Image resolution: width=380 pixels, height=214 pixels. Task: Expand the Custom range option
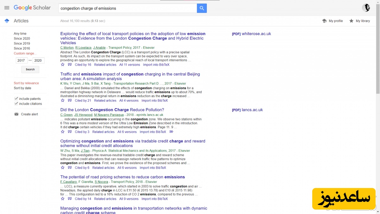[x=25, y=54]
